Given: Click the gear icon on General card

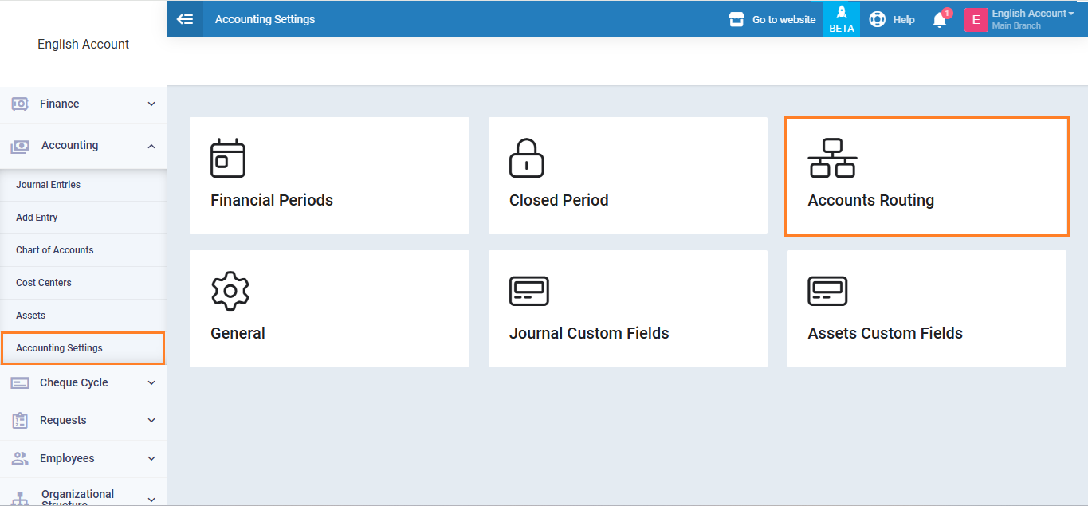Looking at the screenshot, I should tap(230, 291).
